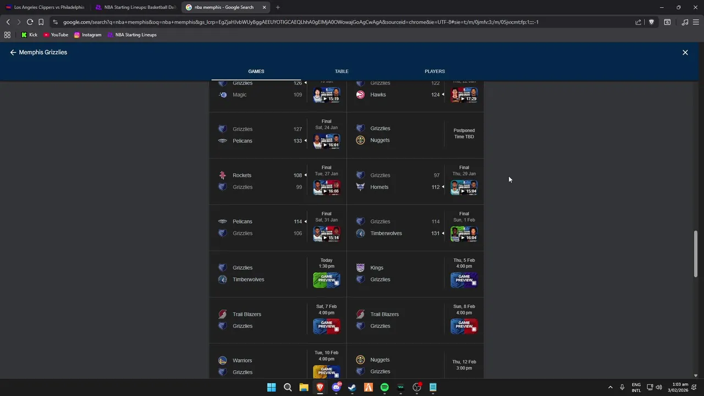Image resolution: width=704 pixels, height=396 pixels.
Task: Click the share icon in the address bar
Action: 638,22
